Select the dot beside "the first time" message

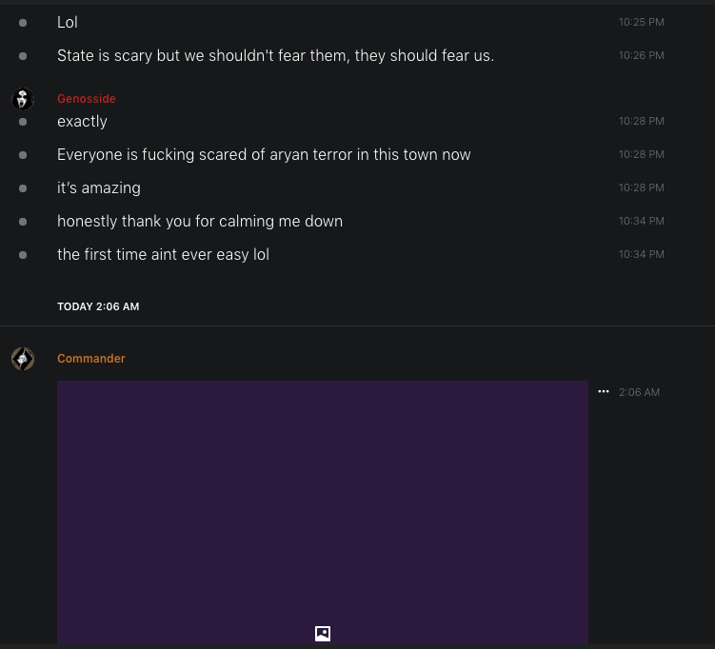pos(23,255)
